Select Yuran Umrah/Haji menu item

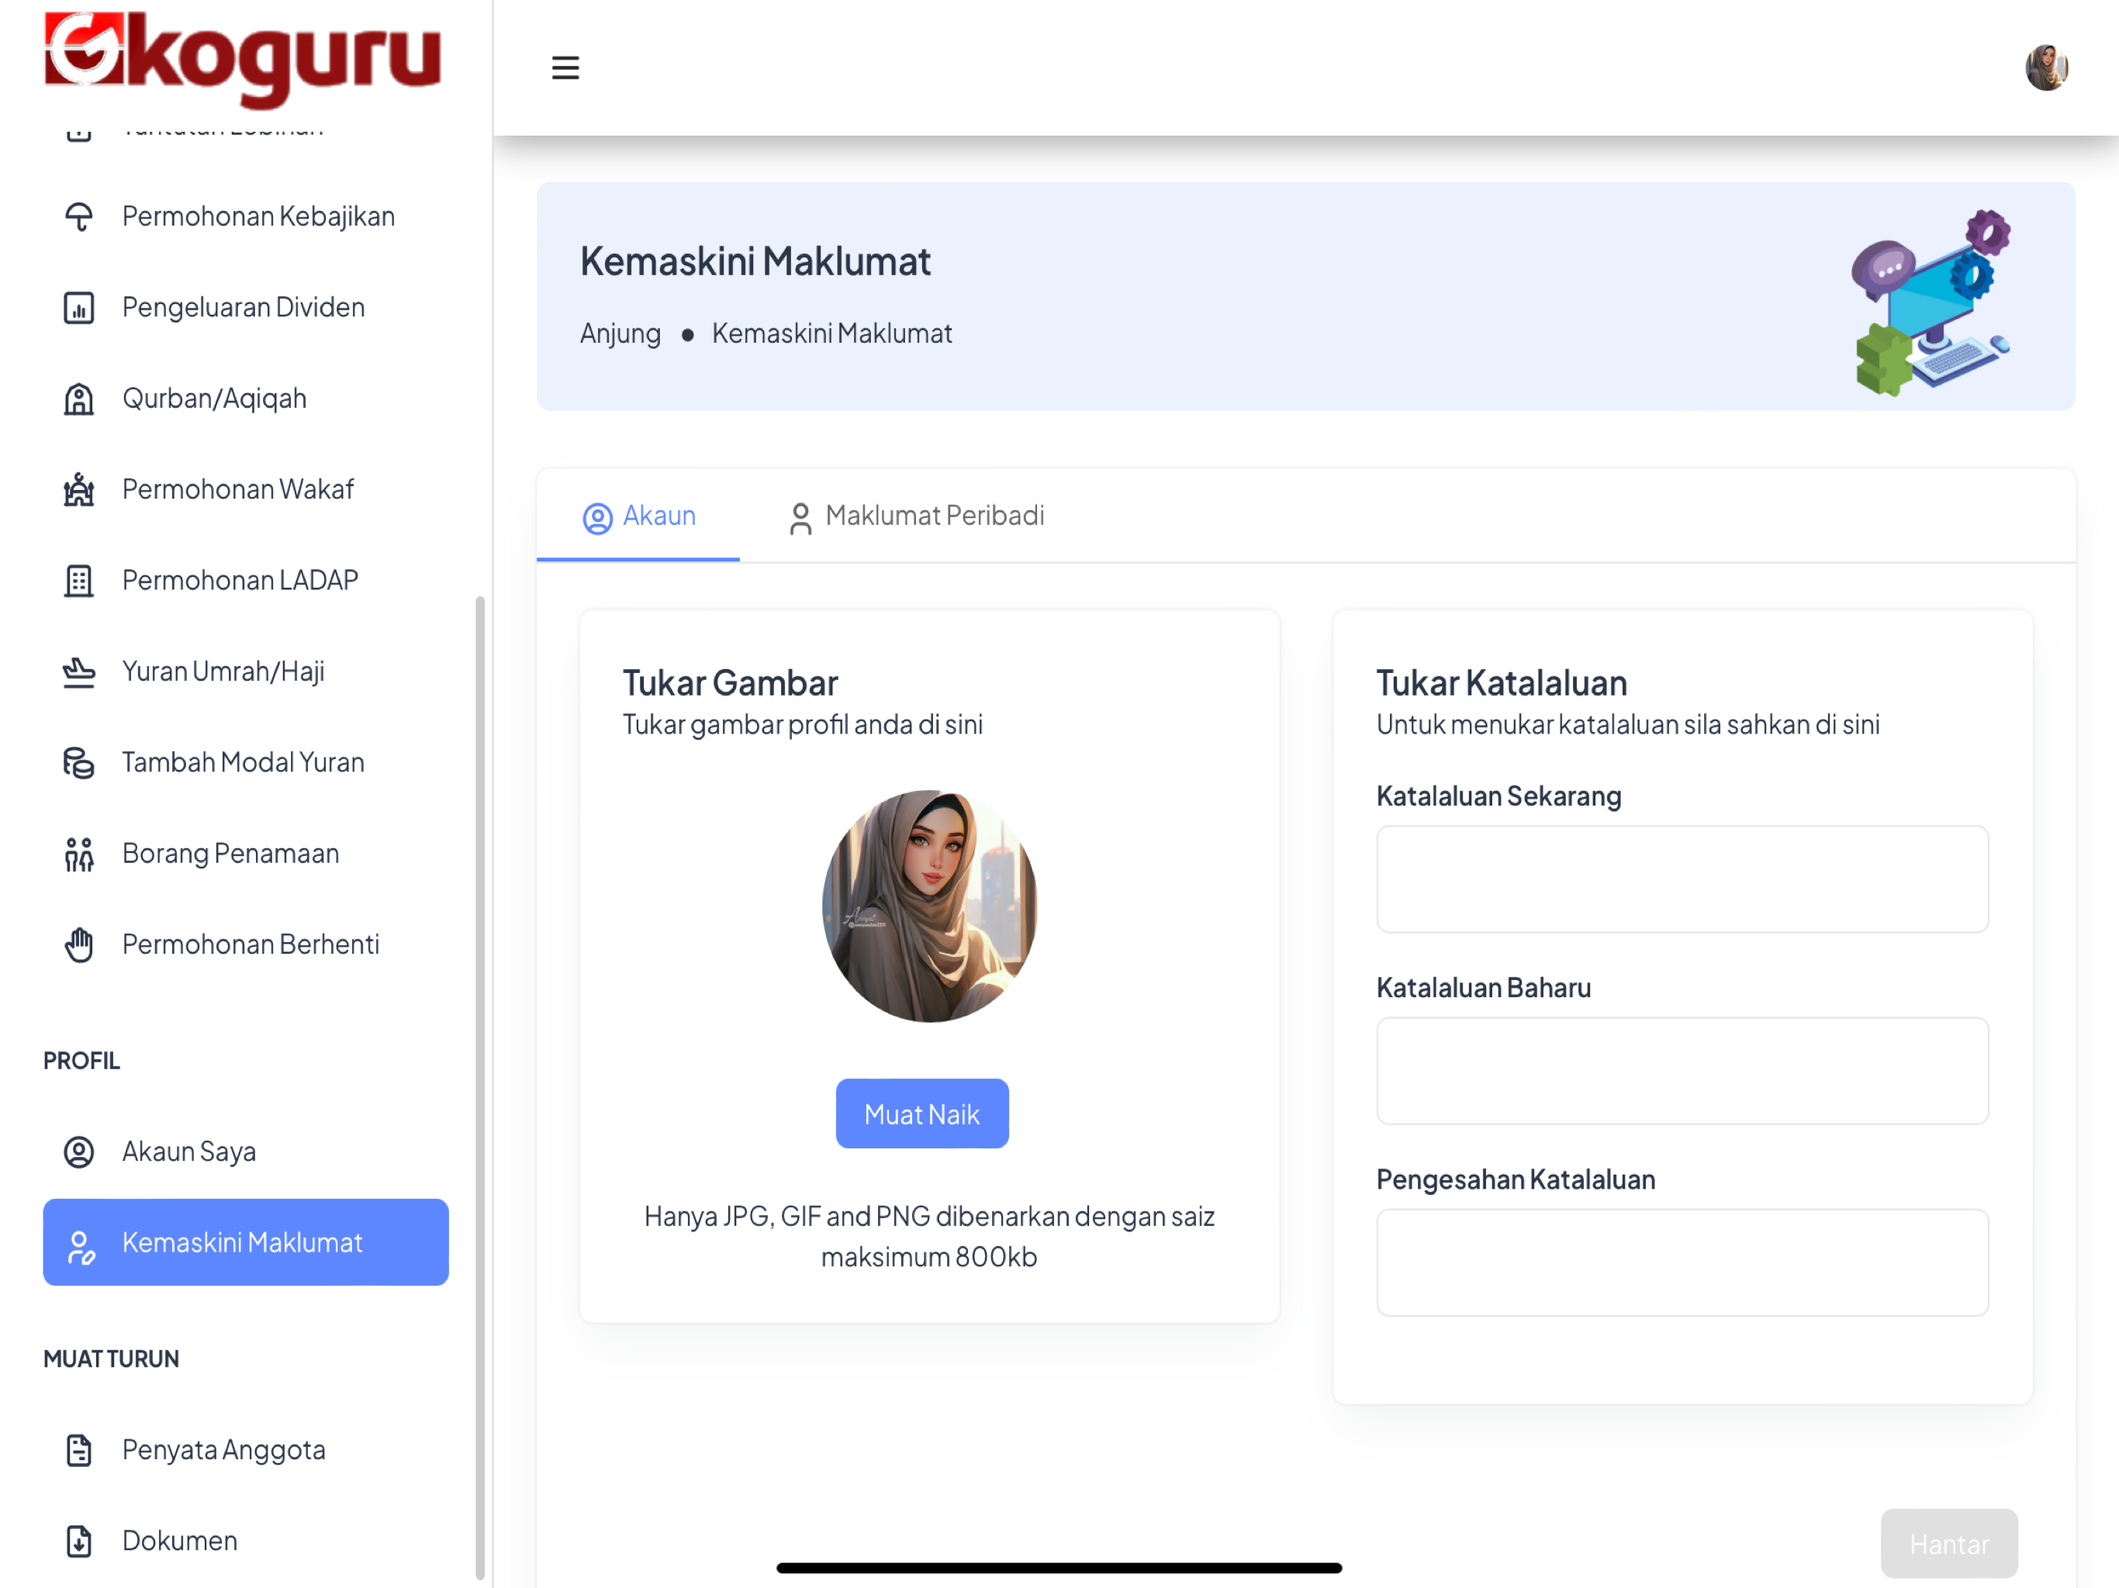pyautogui.click(x=245, y=671)
